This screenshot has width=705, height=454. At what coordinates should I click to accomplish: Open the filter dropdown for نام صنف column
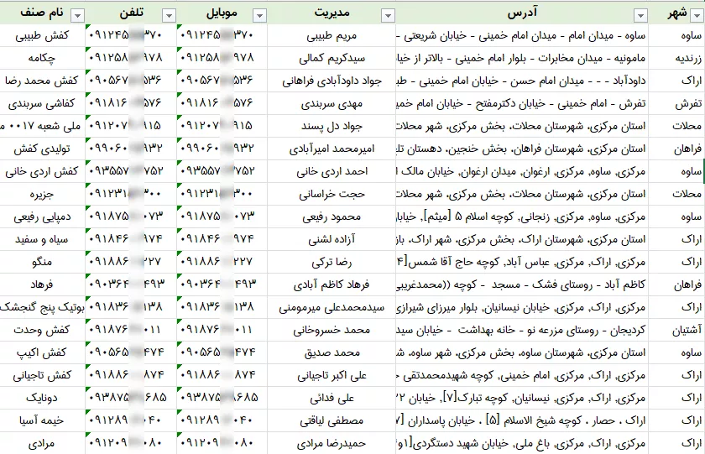pyautogui.click(x=78, y=16)
